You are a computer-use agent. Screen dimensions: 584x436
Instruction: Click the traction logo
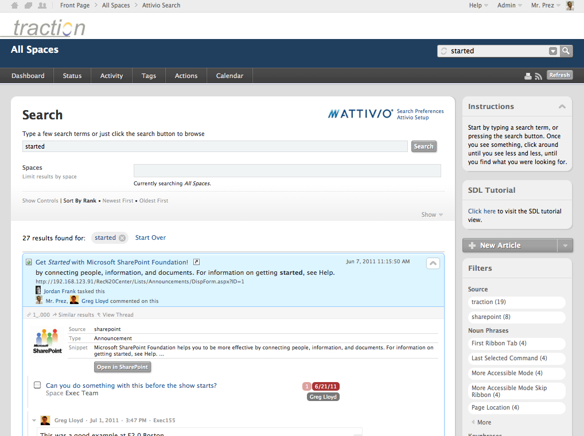pos(49,27)
